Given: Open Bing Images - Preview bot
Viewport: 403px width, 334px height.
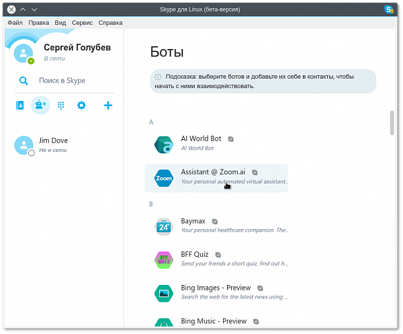Looking at the screenshot, I should tap(216, 294).
